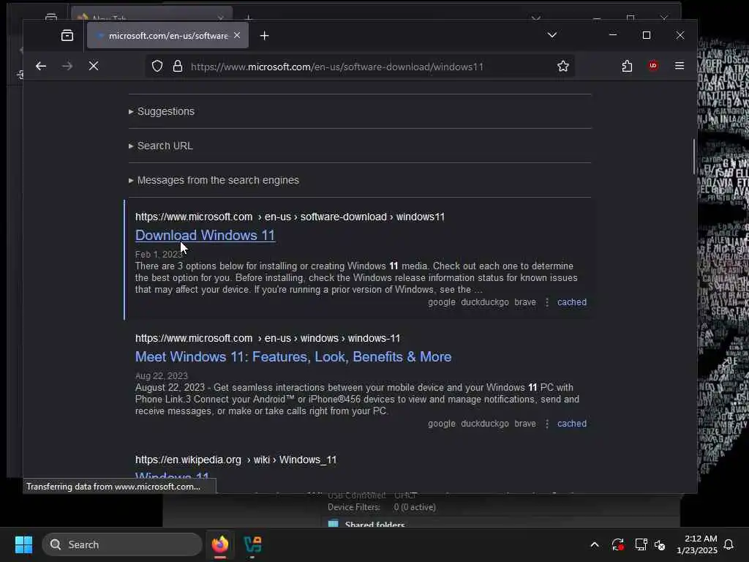The height and width of the screenshot is (562, 749).
Task: Bookmark this page with the star
Action: click(563, 67)
